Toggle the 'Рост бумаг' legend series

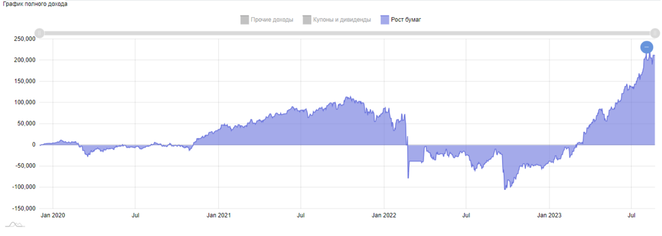point(401,20)
